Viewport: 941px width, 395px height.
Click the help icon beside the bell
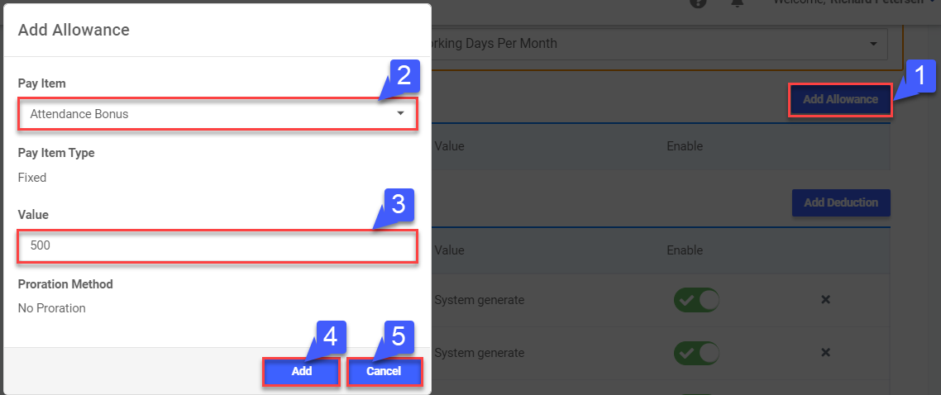click(699, 2)
